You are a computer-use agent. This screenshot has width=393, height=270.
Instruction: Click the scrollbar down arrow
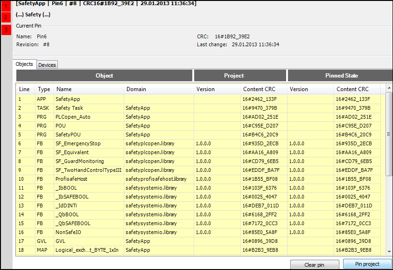pyautogui.click(x=388, y=251)
